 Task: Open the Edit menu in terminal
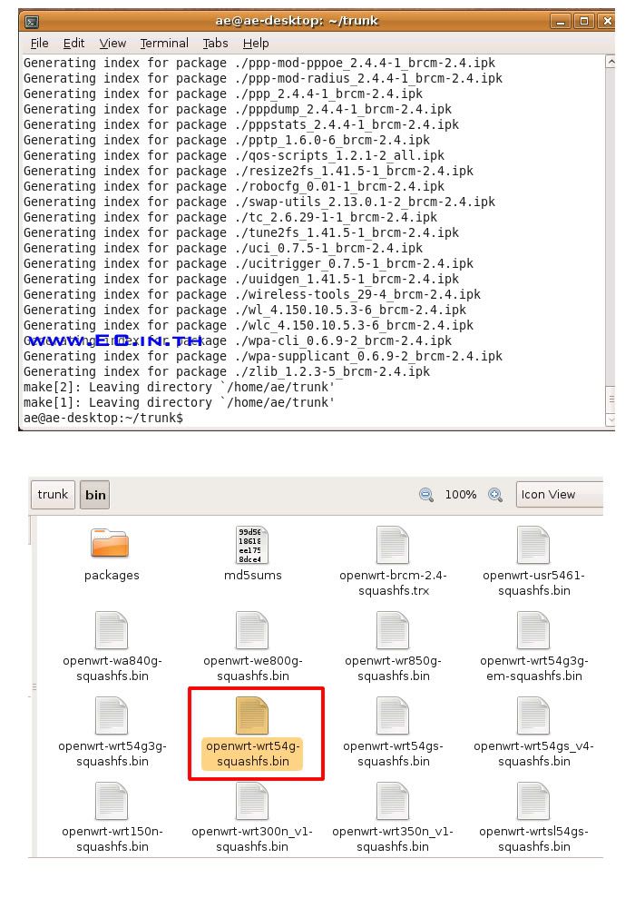click(x=73, y=44)
